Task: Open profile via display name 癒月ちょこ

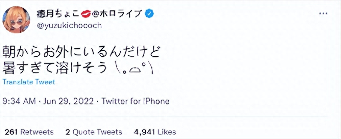Action: coord(58,13)
